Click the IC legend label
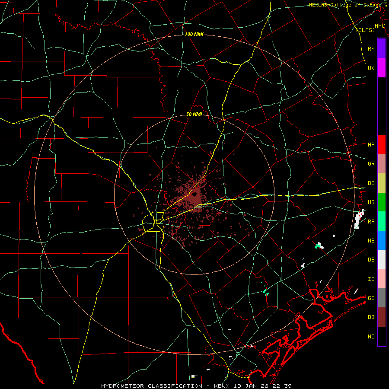 371,279
